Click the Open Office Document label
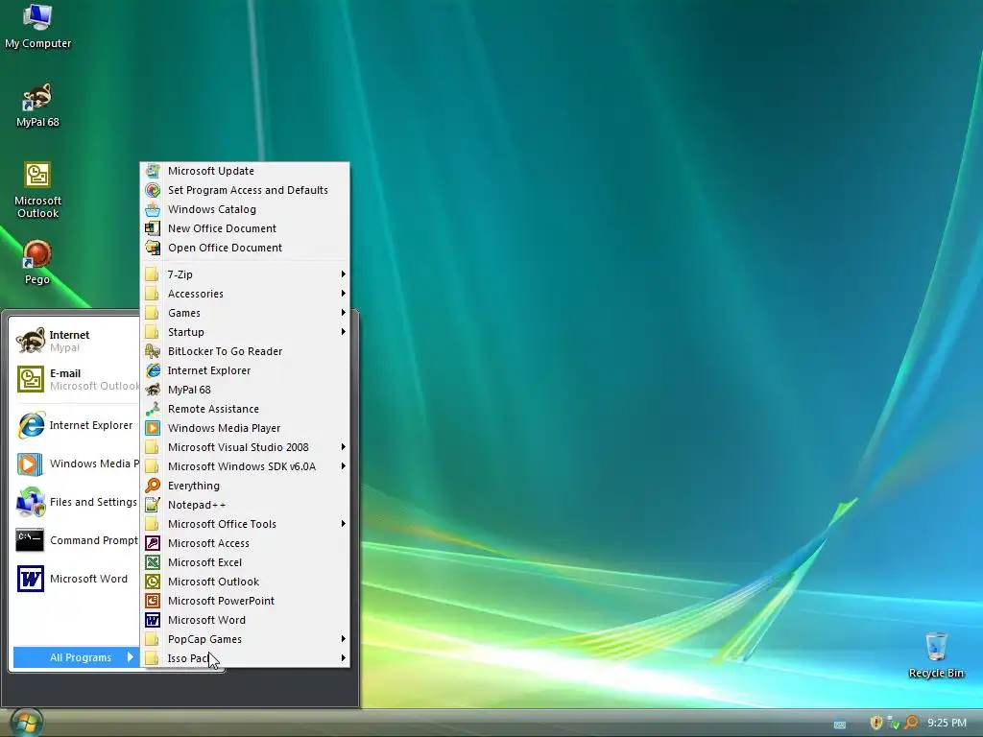This screenshot has height=737, width=983. pos(225,248)
